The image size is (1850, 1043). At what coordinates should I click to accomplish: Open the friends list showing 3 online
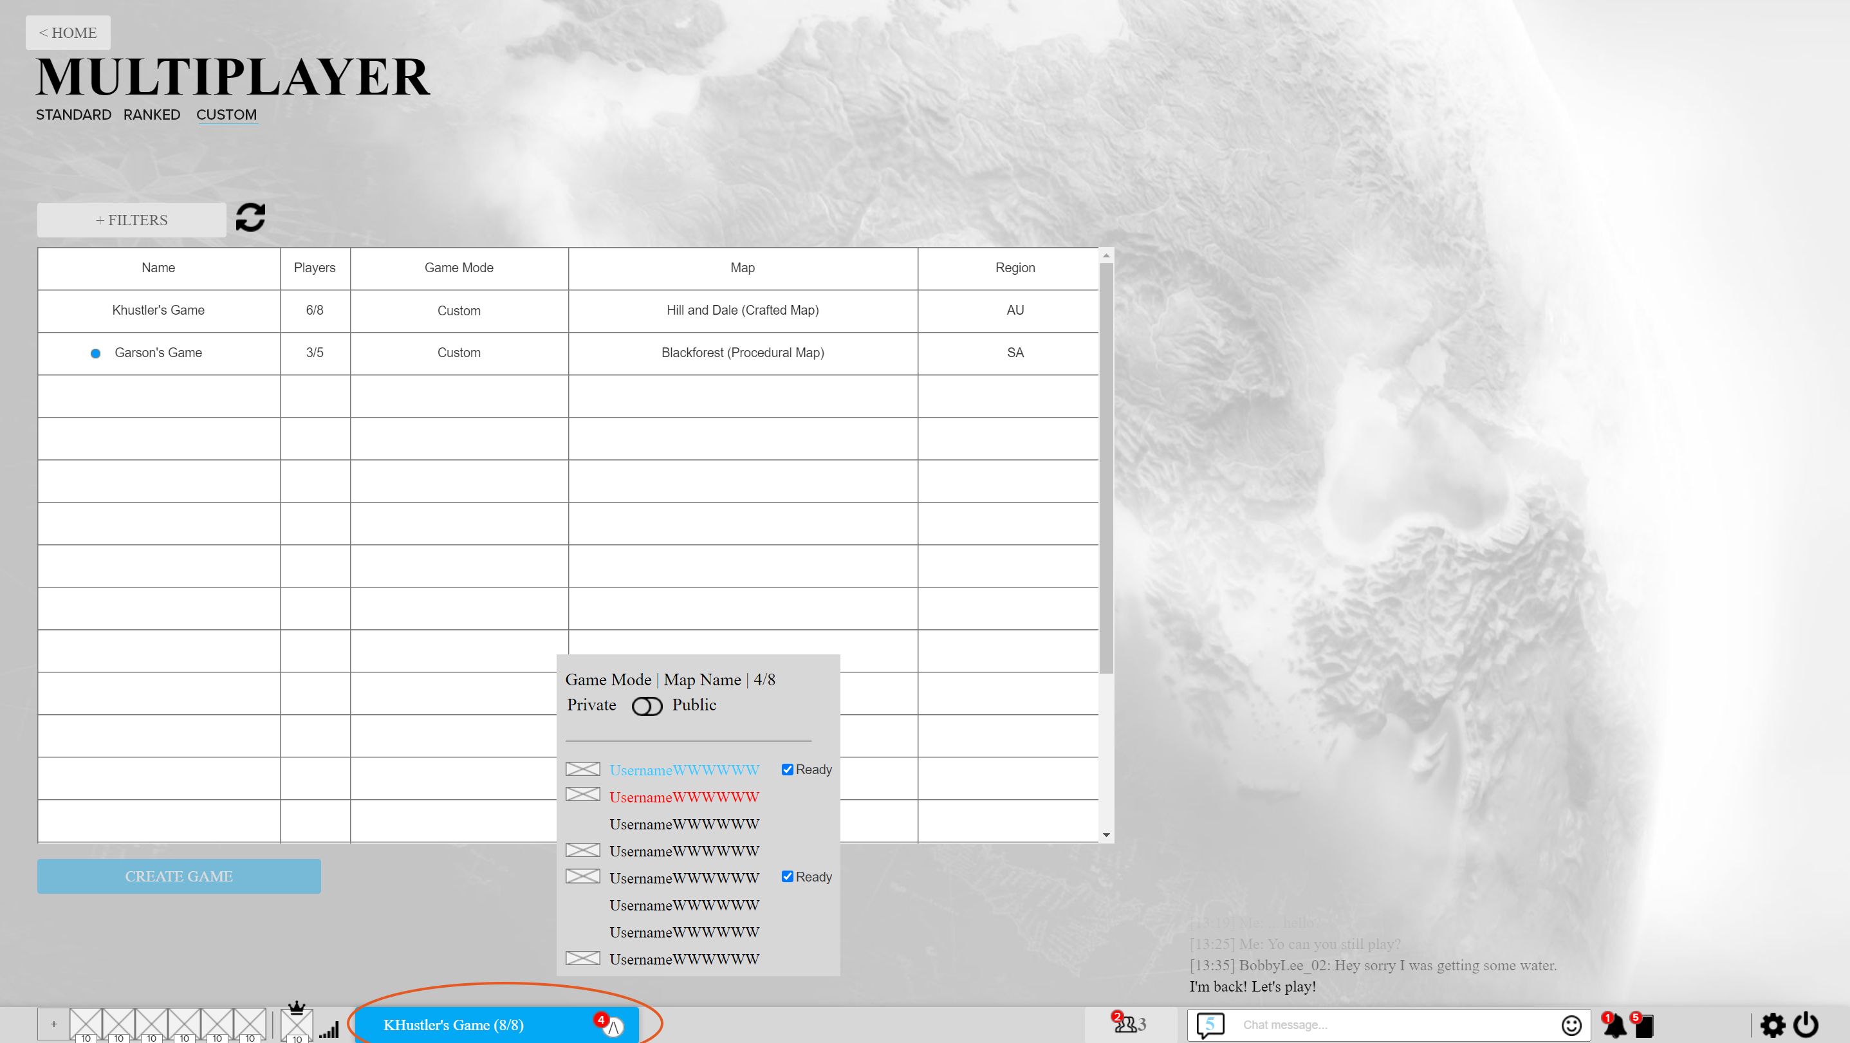[1130, 1025]
